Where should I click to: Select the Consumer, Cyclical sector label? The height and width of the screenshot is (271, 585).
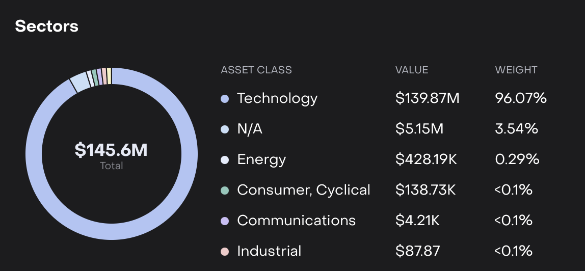tap(304, 190)
